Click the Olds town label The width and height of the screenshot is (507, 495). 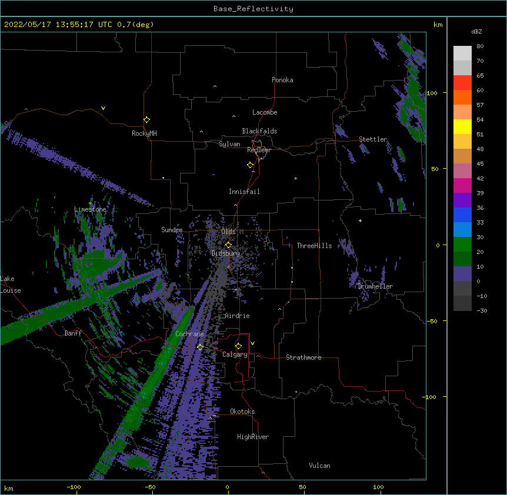(228, 232)
